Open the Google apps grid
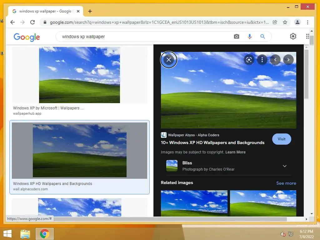This screenshot has height=240, width=320. (x=307, y=36)
